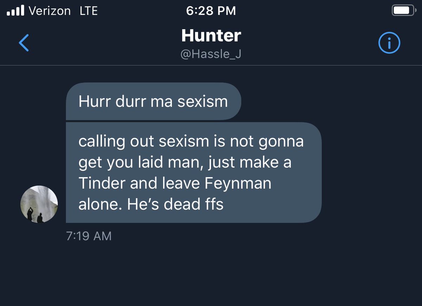Image resolution: width=422 pixels, height=306 pixels.
Task: Select the message mentioning Feynman
Action: 194,172
